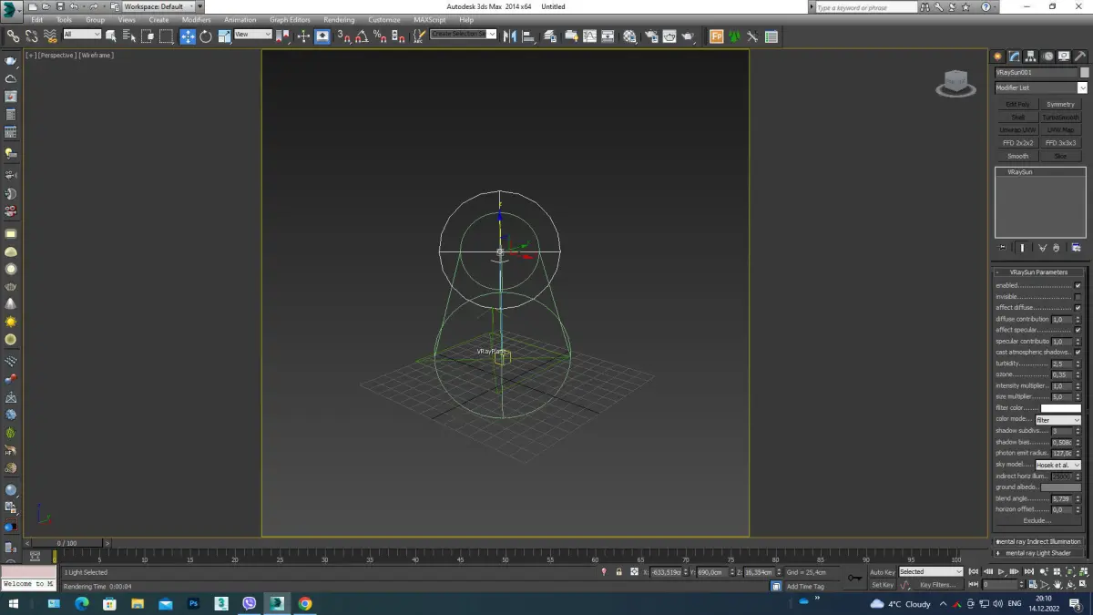This screenshot has height=615, width=1093.
Task: Toggle 'cast atmospheric shadows' checkbox
Action: (x=1078, y=352)
